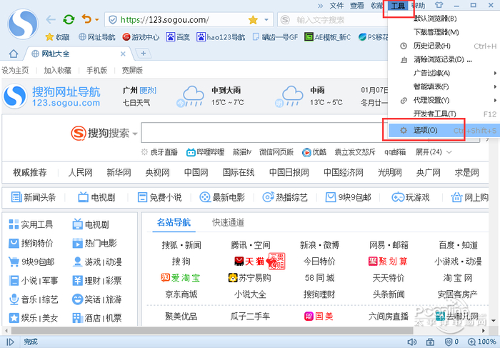The image size is (500, 348).
Task: Open the 收藏 favorites star bookmark
Action: coord(57,37)
